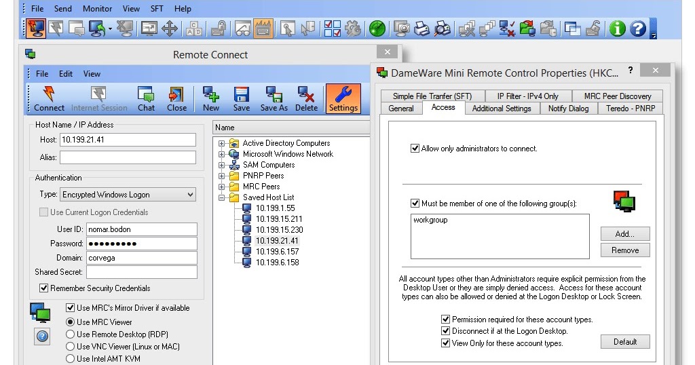
Task: Open Edit menu in Remote Connect window
Action: tap(66, 74)
